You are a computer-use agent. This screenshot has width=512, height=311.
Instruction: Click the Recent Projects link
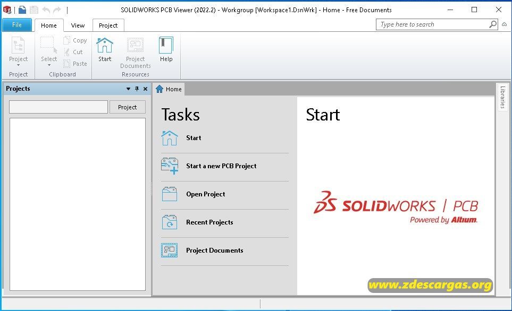coord(209,222)
